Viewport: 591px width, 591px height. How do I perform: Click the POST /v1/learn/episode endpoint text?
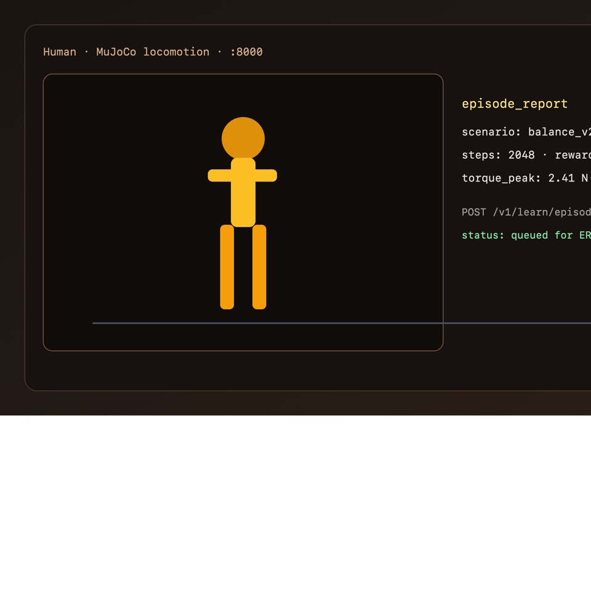tap(526, 212)
